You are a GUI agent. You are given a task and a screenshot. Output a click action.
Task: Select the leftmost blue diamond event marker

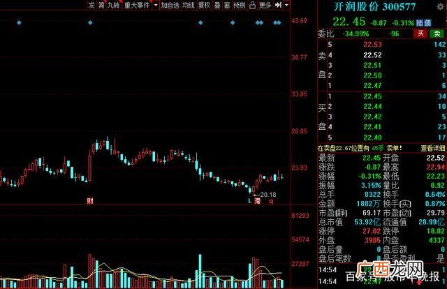coord(19,22)
